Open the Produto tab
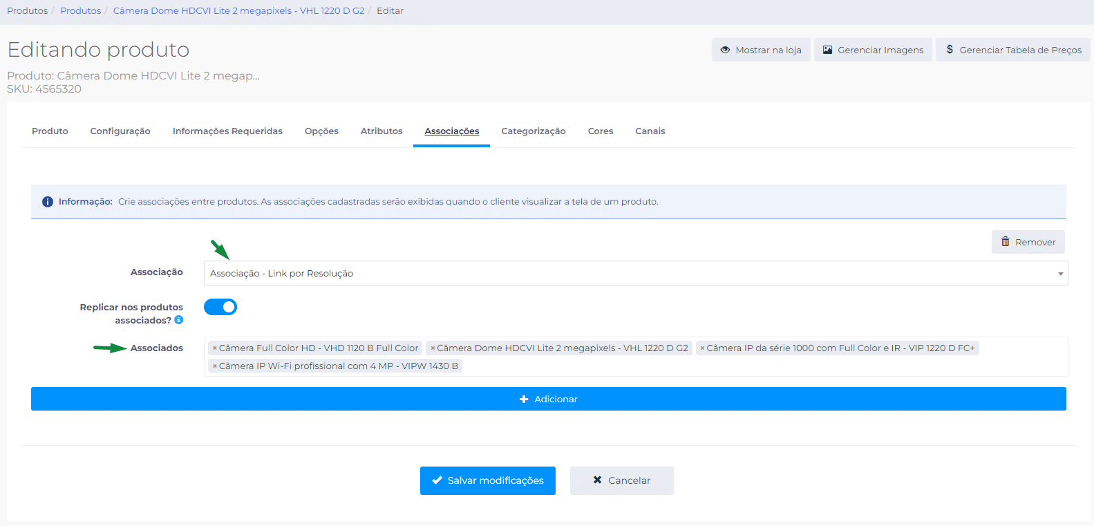 50,131
